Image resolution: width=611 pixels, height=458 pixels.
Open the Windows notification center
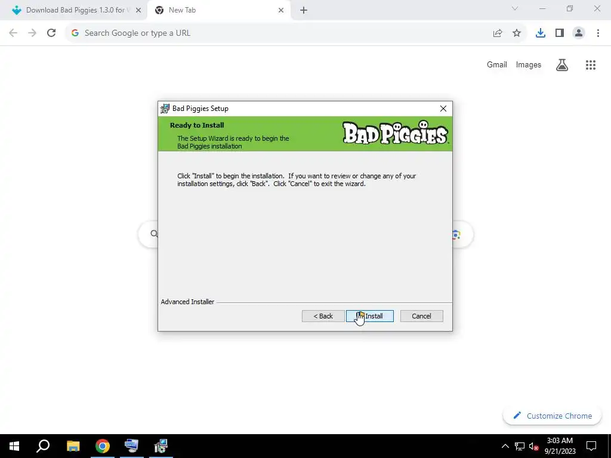click(591, 446)
